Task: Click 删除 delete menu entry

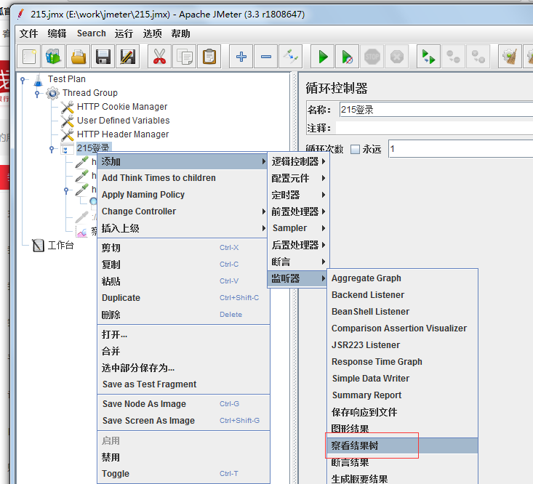Action: [x=183, y=315]
